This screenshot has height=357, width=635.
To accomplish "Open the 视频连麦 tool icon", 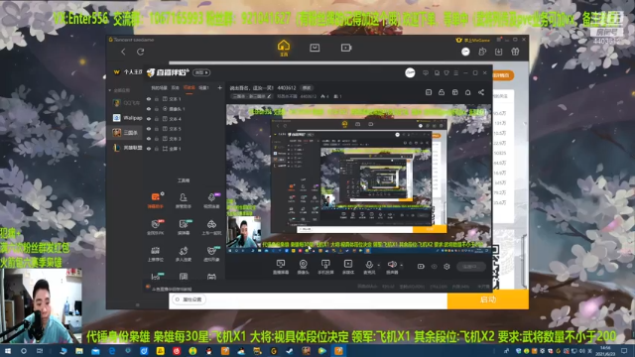I will (x=211, y=200).
